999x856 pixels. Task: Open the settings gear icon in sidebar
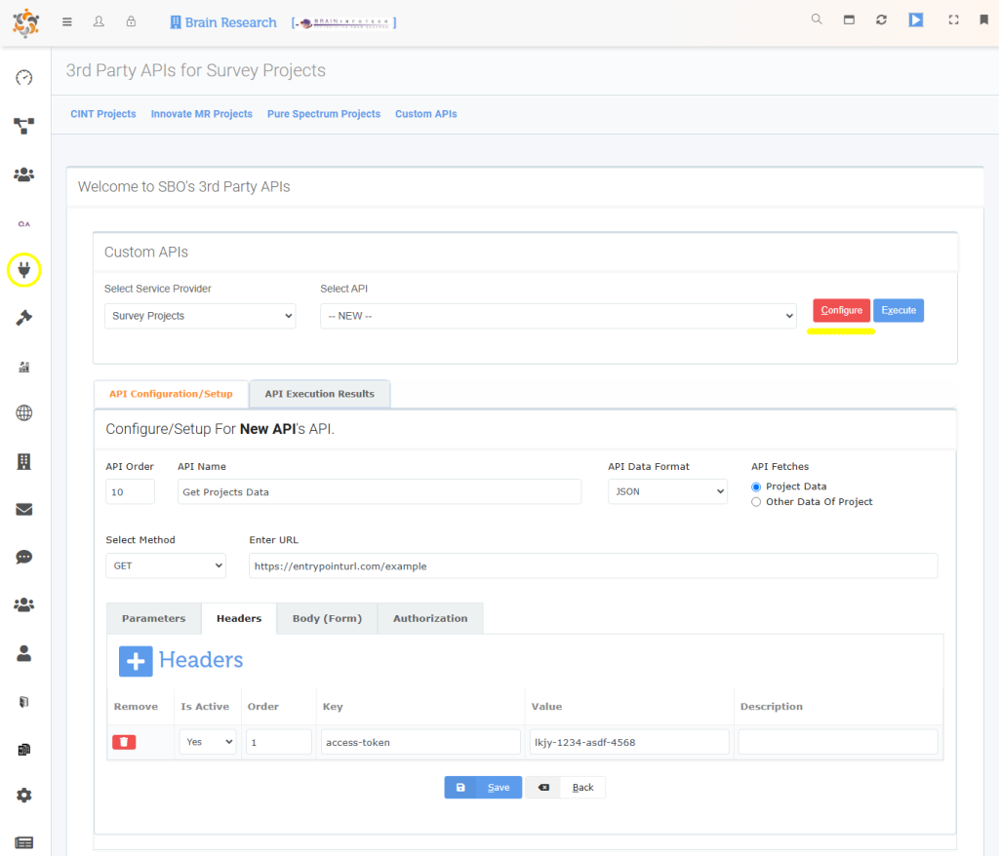[x=23, y=795]
